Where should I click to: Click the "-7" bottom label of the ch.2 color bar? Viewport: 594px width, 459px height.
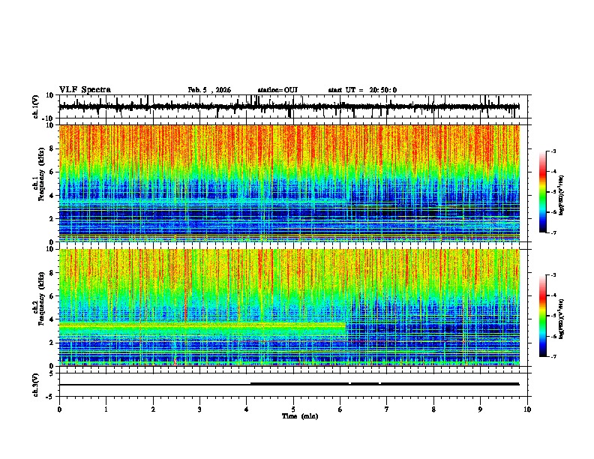552,356
